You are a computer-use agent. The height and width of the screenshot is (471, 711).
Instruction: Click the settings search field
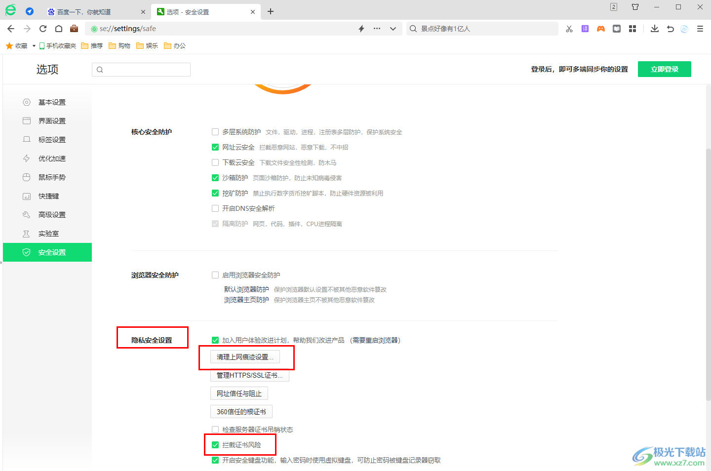pos(141,70)
